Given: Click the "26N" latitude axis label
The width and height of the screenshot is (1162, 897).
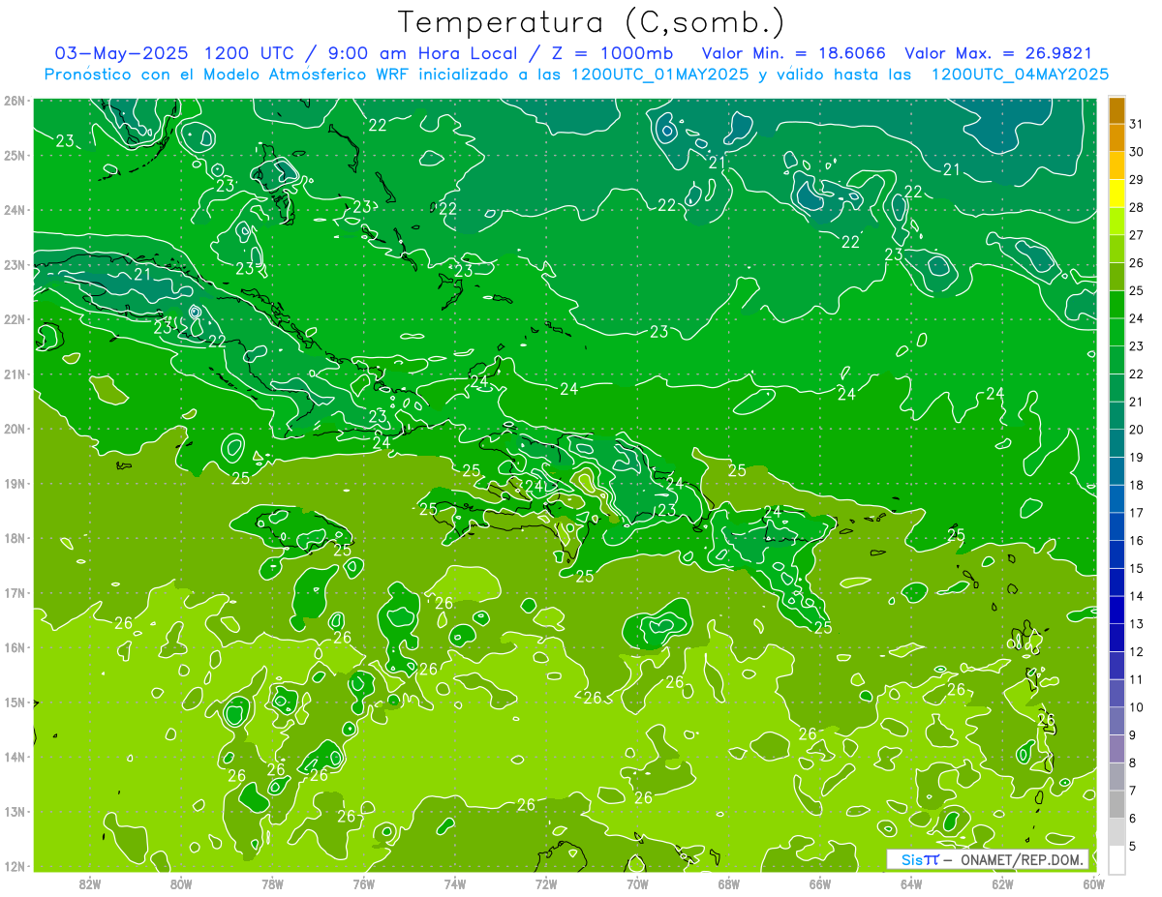Looking at the screenshot, I should [15, 101].
